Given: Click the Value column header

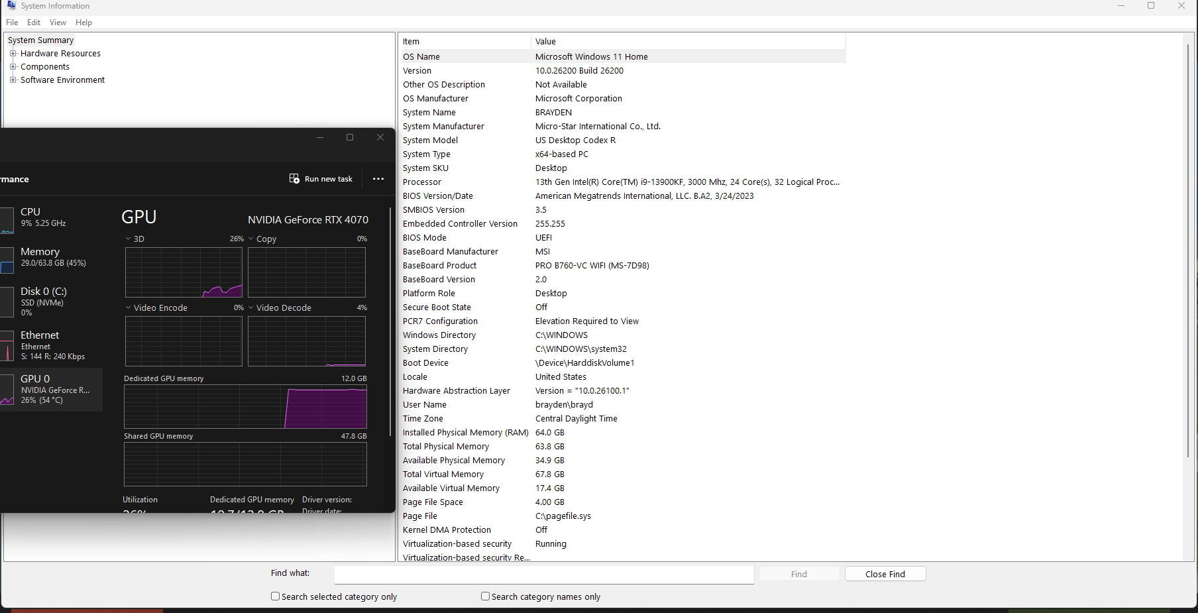Looking at the screenshot, I should click(x=688, y=41).
